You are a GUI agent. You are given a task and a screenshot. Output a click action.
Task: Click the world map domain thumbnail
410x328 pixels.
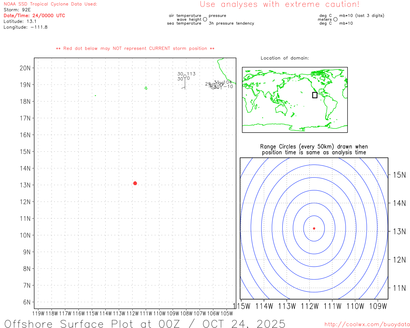click(x=295, y=100)
